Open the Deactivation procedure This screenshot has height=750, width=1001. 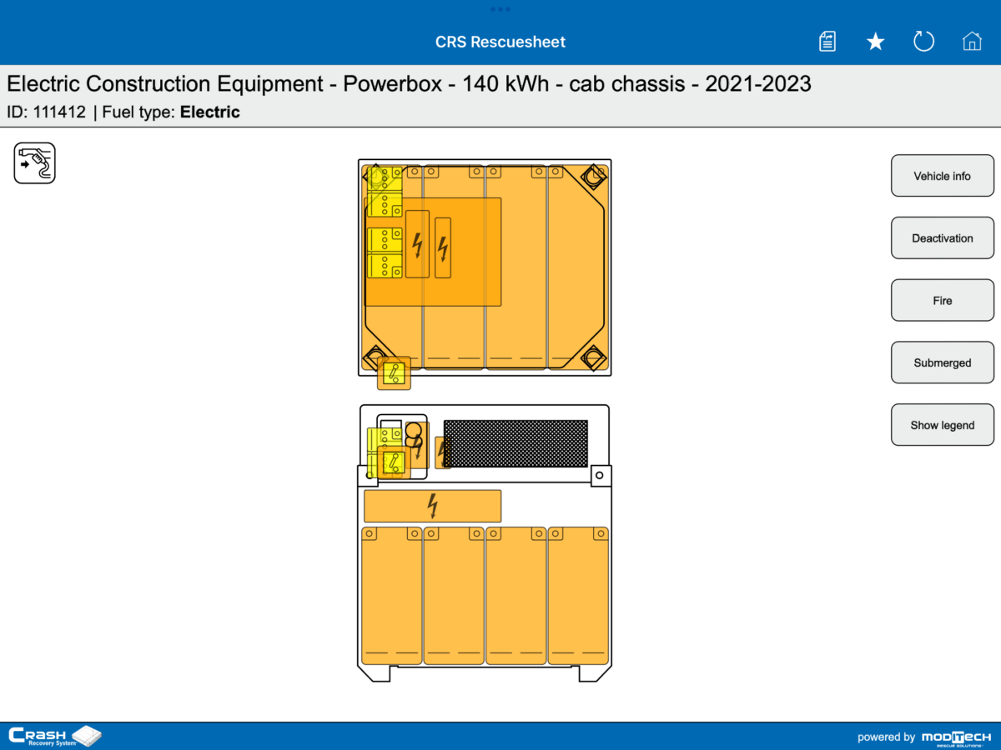942,237
